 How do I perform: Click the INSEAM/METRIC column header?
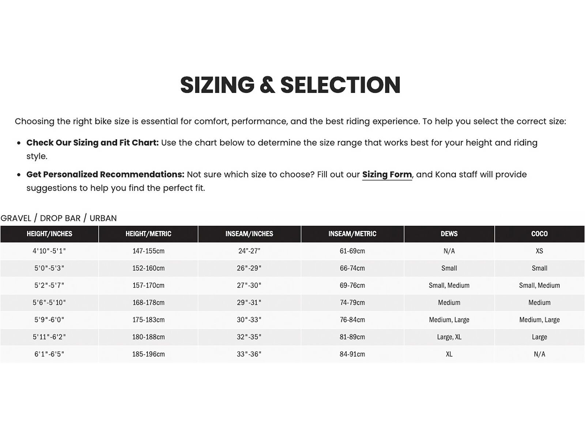(352, 234)
